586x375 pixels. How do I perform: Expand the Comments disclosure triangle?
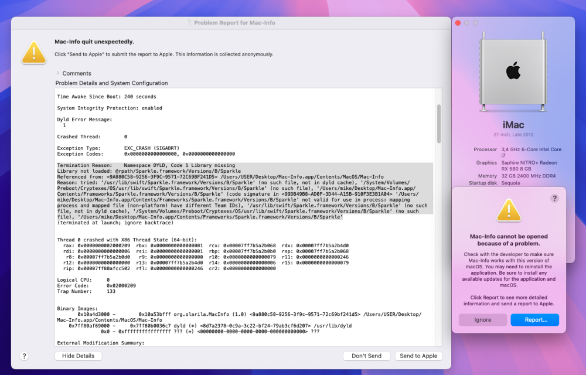[x=58, y=73]
